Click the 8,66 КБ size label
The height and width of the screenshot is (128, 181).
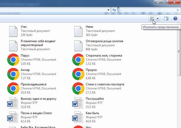coord(91,78)
